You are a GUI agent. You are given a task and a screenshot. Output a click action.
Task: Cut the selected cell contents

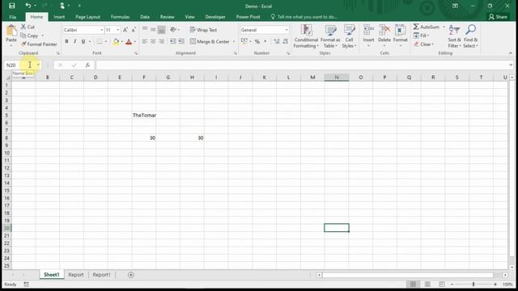(x=28, y=27)
